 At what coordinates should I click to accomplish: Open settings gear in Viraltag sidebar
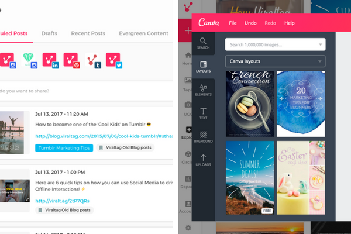188,228
